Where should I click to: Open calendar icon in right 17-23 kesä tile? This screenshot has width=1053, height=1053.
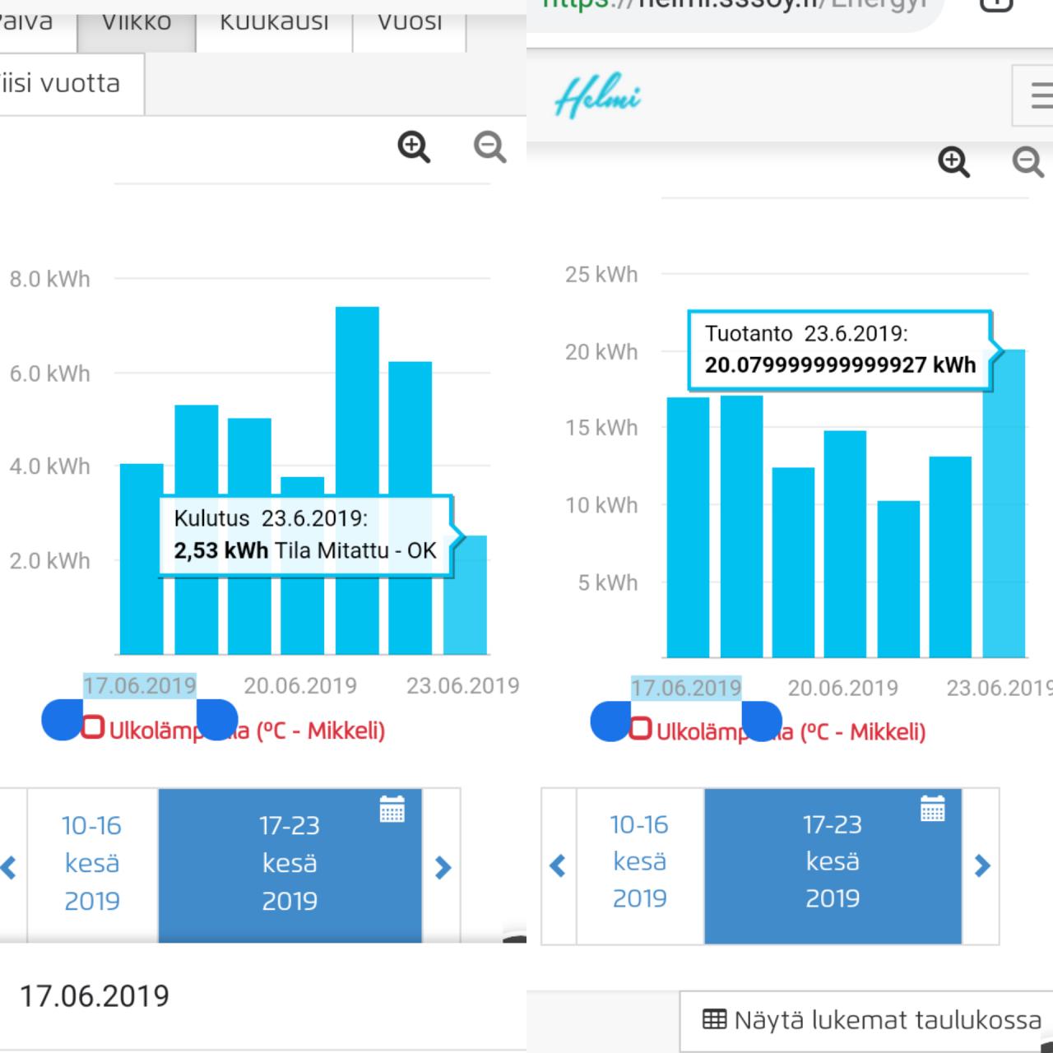click(x=932, y=809)
